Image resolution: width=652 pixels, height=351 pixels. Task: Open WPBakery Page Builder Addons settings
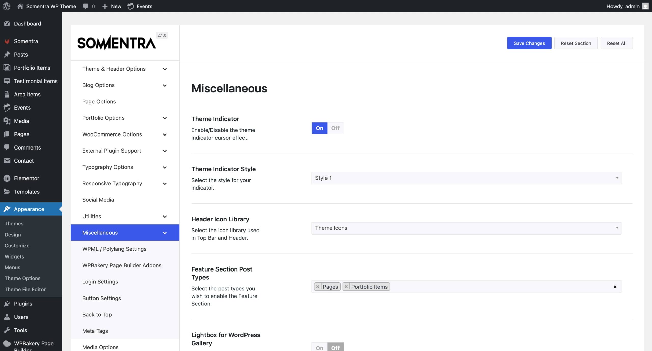coord(125,265)
